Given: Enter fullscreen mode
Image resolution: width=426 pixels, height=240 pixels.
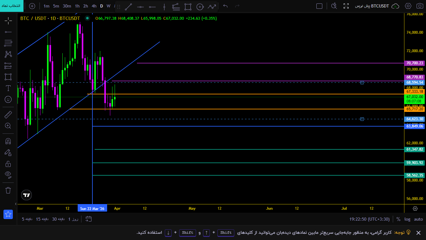Looking at the screenshot, I should coord(346,6).
